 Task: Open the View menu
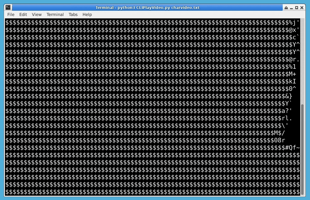pos(37,14)
